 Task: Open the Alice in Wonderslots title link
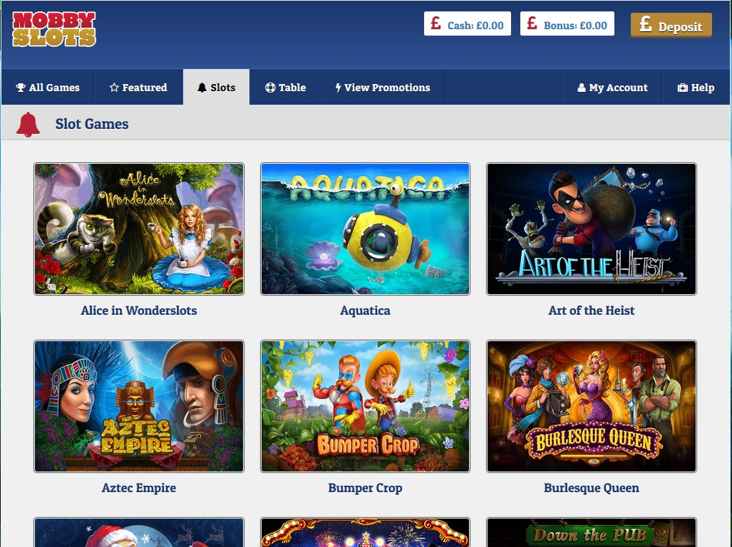click(139, 311)
